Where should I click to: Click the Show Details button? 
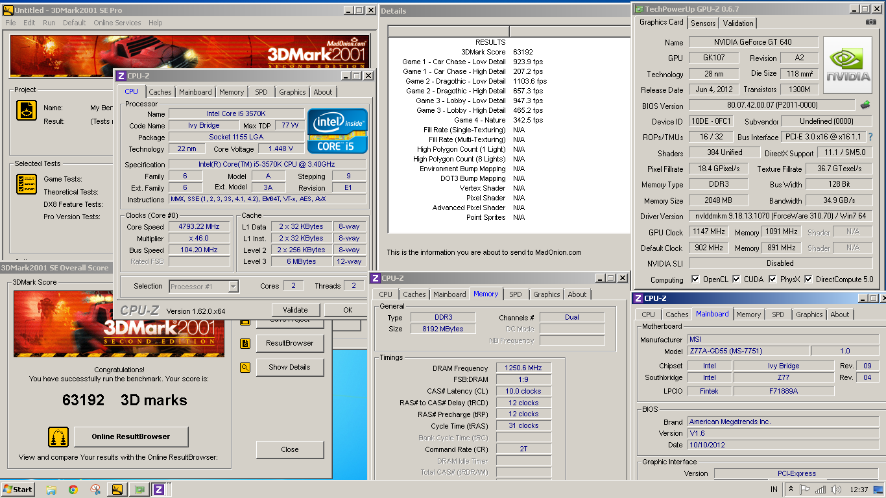pyautogui.click(x=289, y=367)
